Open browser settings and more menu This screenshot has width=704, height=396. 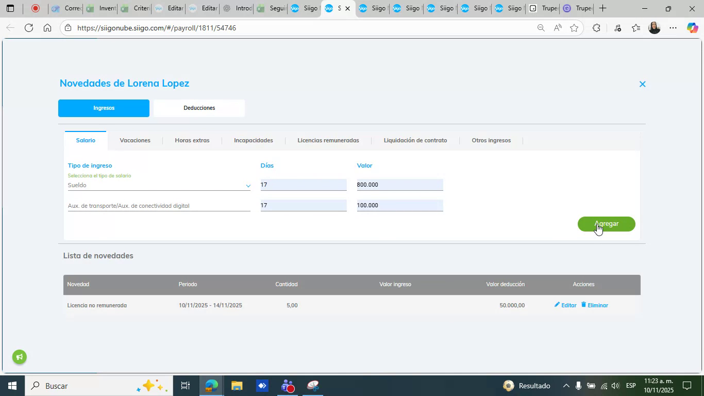tap(673, 28)
